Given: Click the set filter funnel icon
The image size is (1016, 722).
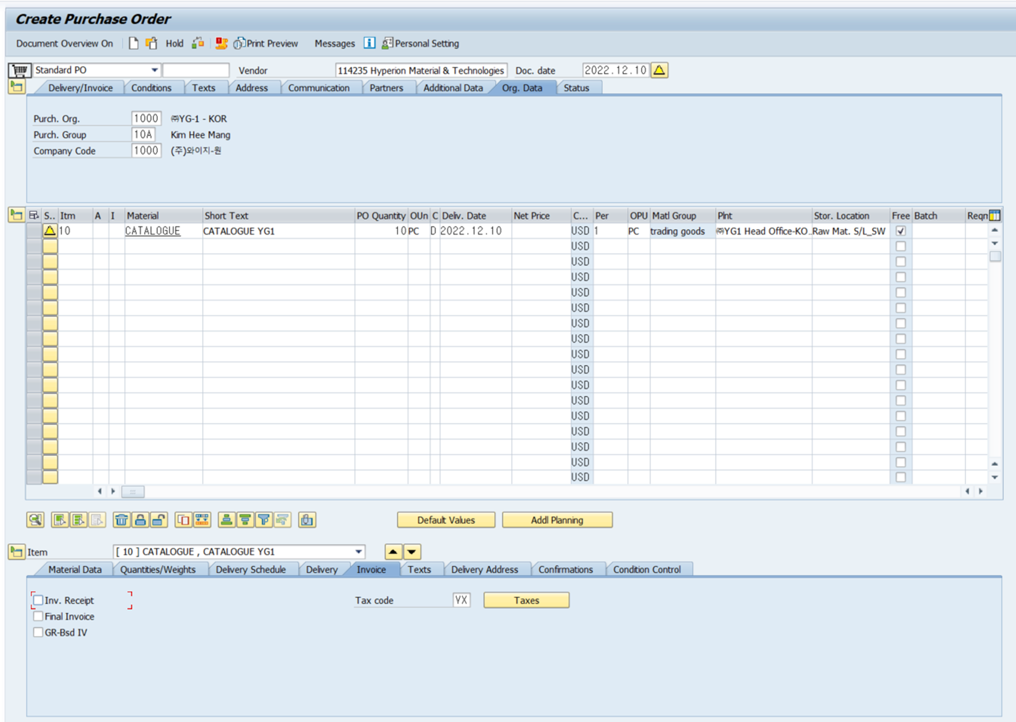Looking at the screenshot, I should click(x=264, y=520).
